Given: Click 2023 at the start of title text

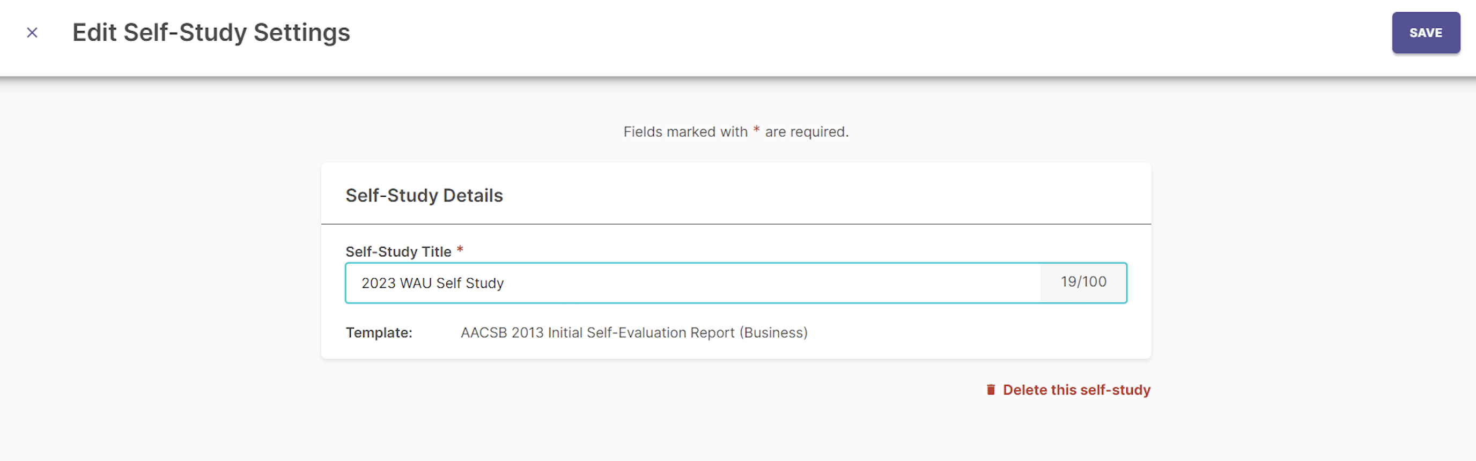Looking at the screenshot, I should (x=378, y=283).
